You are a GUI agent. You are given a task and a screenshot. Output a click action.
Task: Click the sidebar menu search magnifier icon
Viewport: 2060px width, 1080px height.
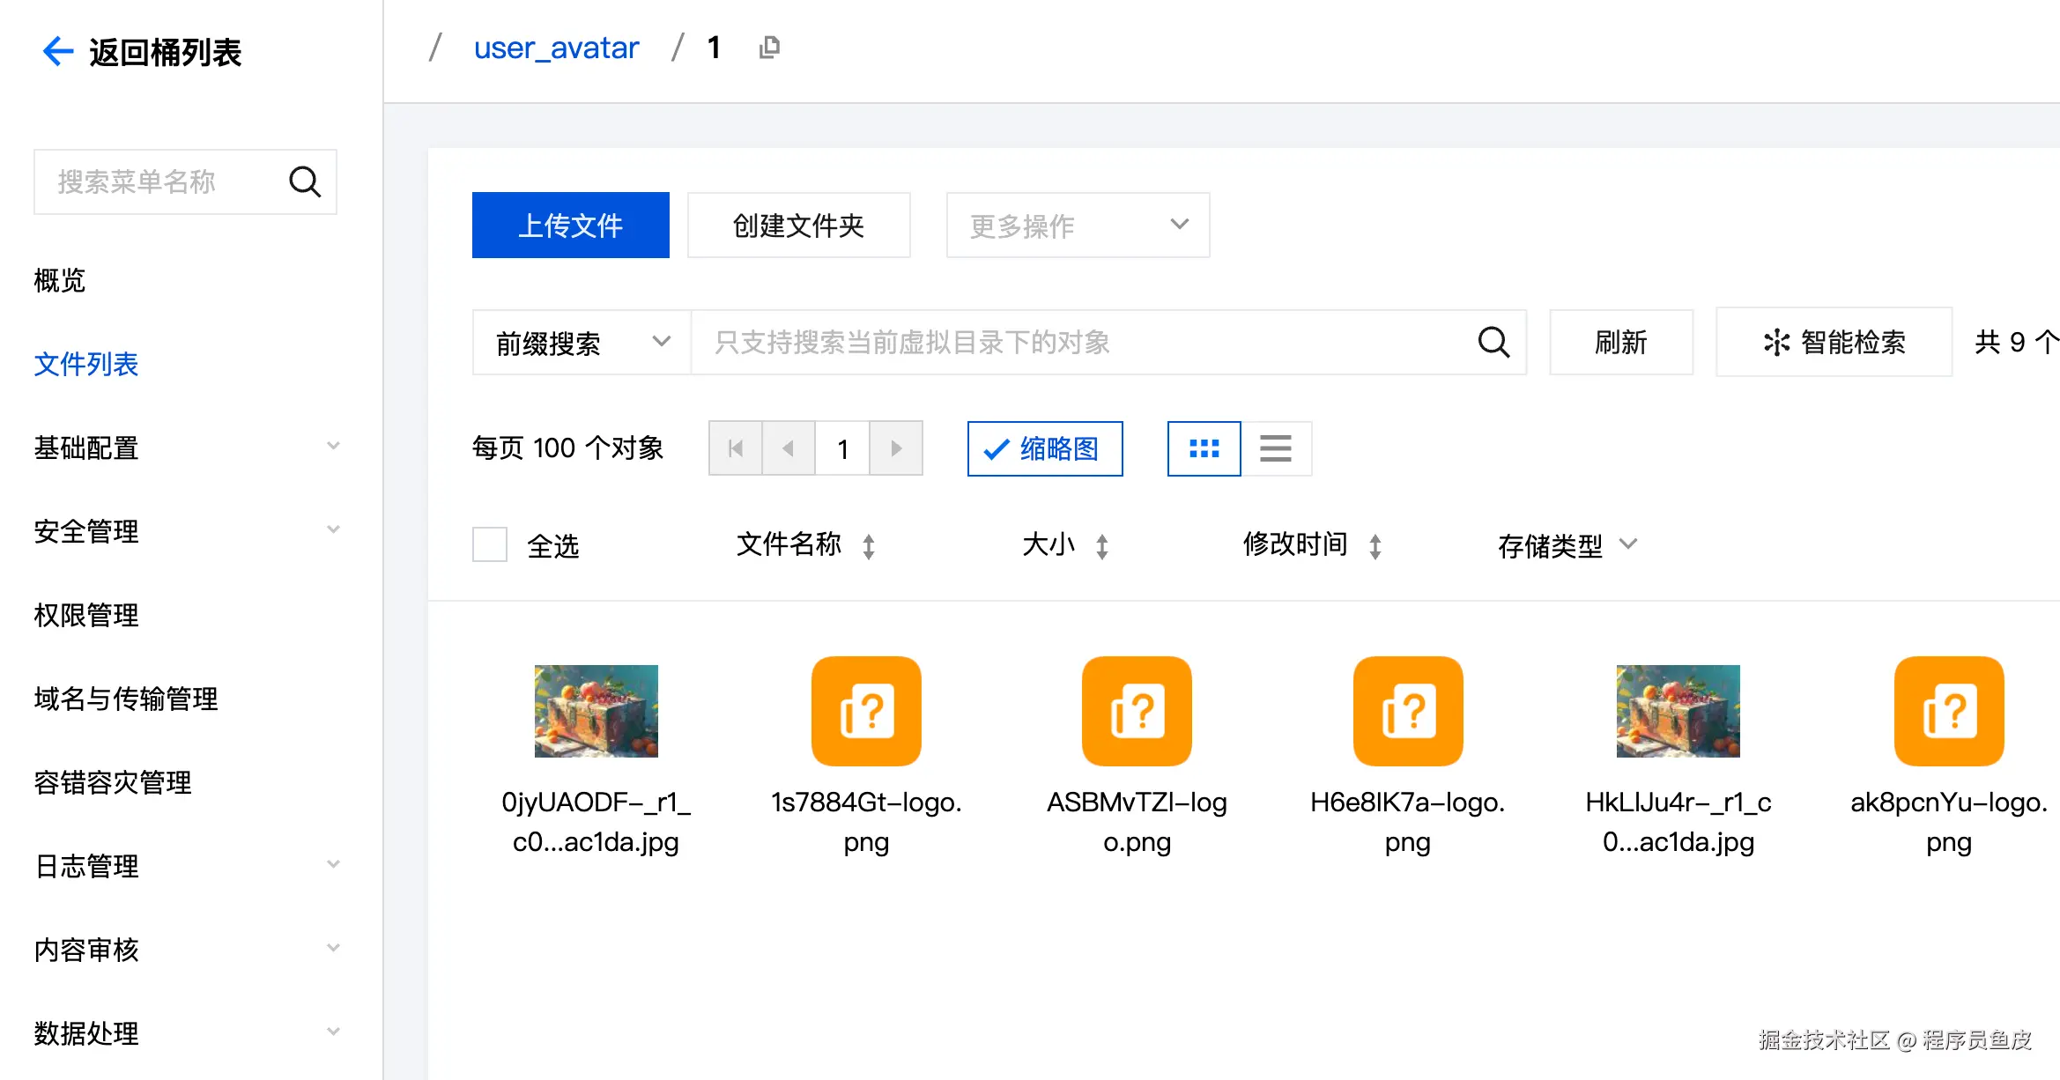coord(305,181)
